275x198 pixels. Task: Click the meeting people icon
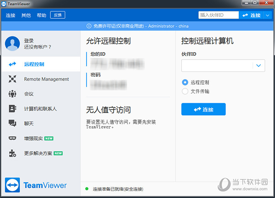12,94
